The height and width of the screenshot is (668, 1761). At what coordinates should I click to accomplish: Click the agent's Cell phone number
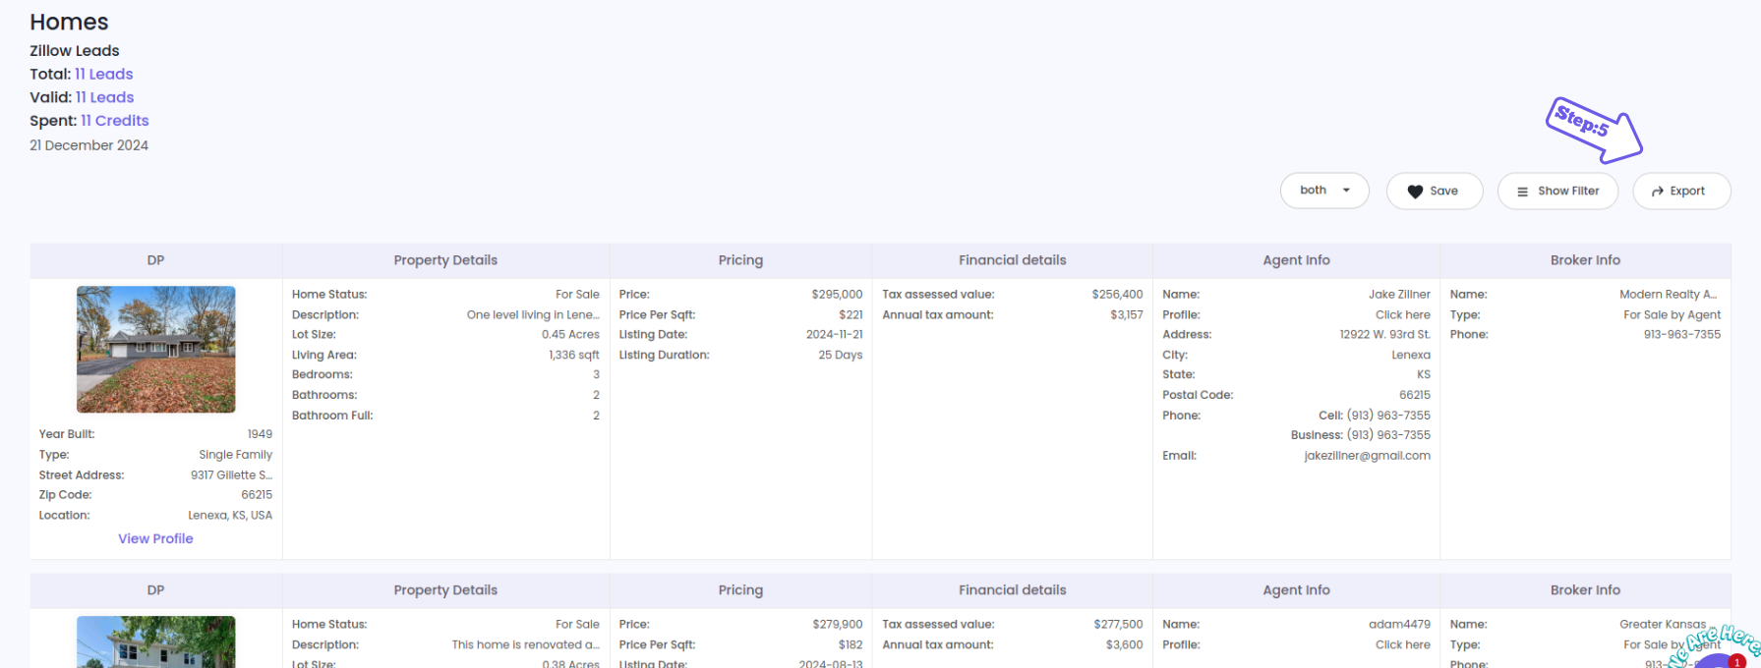pyautogui.click(x=1387, y=416)
